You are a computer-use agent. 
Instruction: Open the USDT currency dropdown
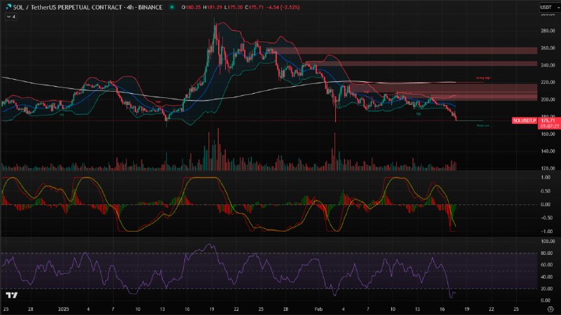pos(549,7)
